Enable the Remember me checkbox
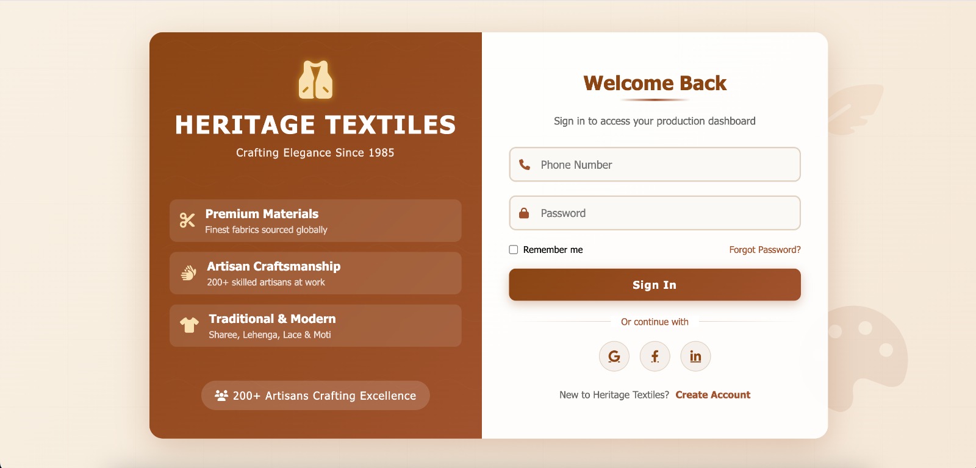976x468 pixels. [x=514, y=250]
